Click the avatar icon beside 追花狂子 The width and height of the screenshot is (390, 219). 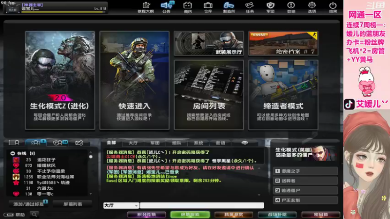pyautogui.click(x=16, y=160)
